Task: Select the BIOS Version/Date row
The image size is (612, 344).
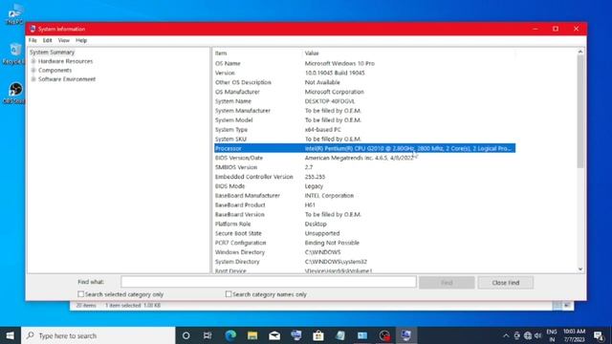Action: [364, 158]
